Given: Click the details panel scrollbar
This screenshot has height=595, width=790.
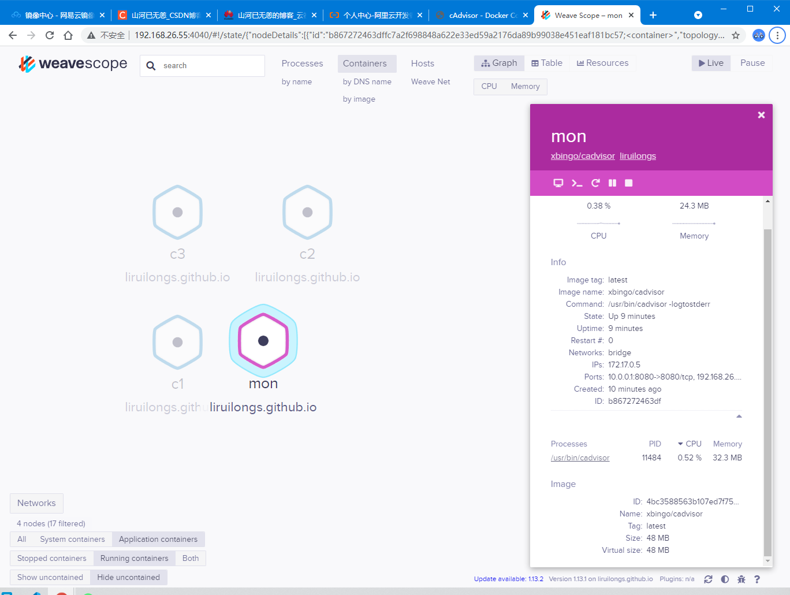Looking at the screenshot, I should (767, 393).
